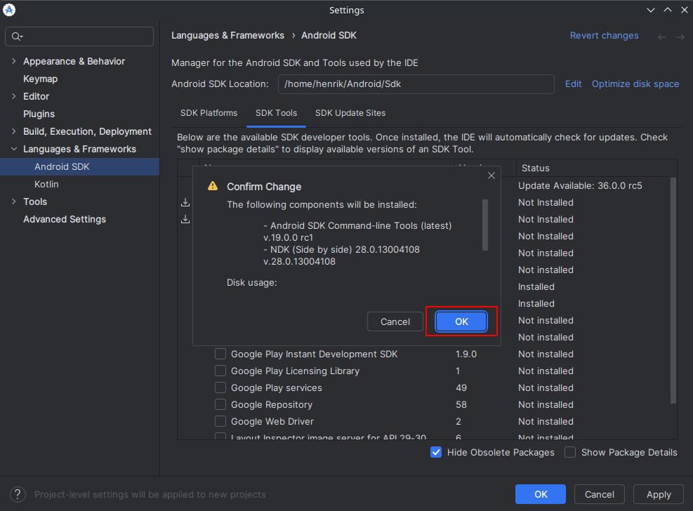Viewport: 693px width, 511px height.
Task: Click 'Update Available: 36.0.0 rc5' status
Action: (x=580, y=185)
